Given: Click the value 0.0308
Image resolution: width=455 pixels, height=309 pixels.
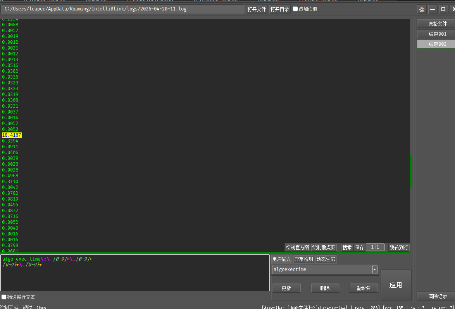Looking at the screenshot, I should [10, 100].
